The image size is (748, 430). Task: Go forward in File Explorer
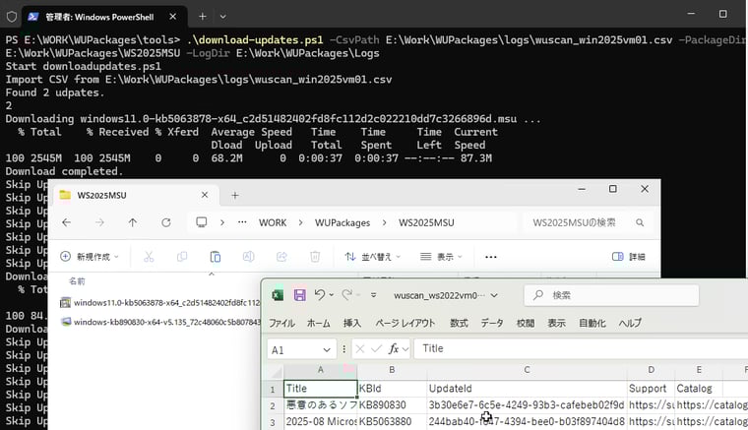(x=99, y=222)
